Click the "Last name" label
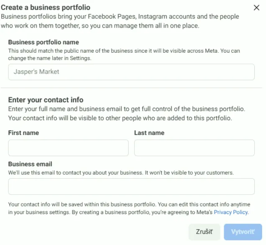266x245 pixels. pos(149,133)
